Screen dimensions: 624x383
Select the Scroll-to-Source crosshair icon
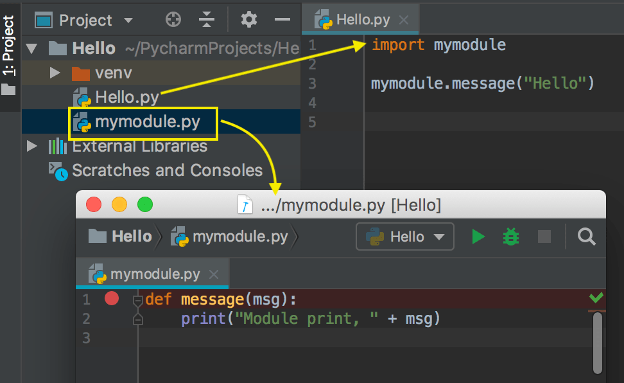(173, 19)
